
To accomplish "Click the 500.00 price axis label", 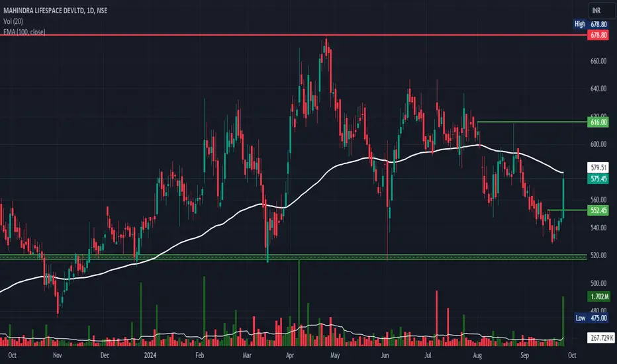I will tap(598, 283).
